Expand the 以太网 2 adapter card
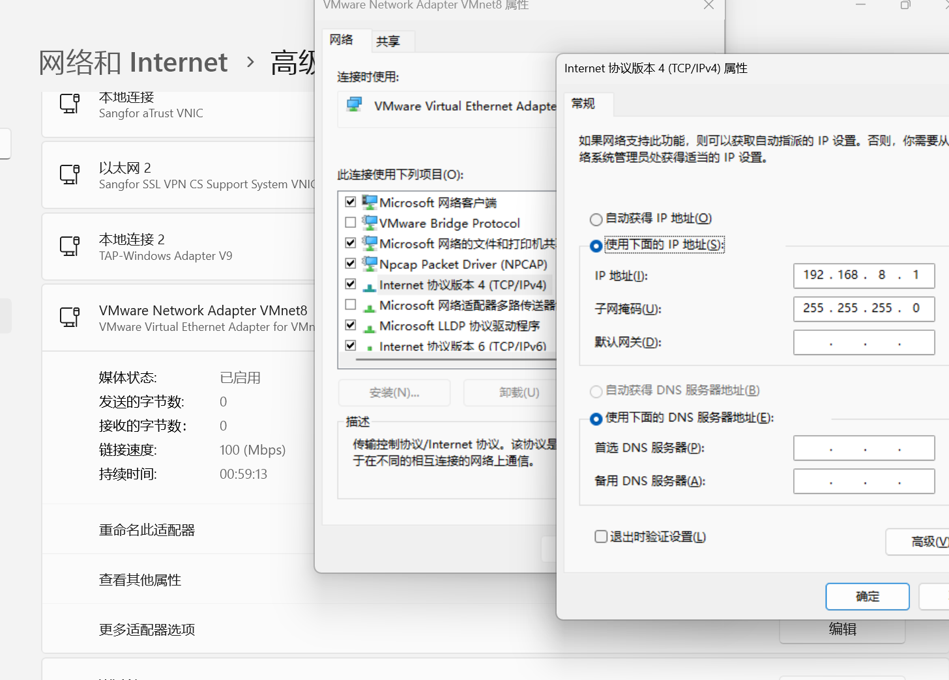 [179, 175]
